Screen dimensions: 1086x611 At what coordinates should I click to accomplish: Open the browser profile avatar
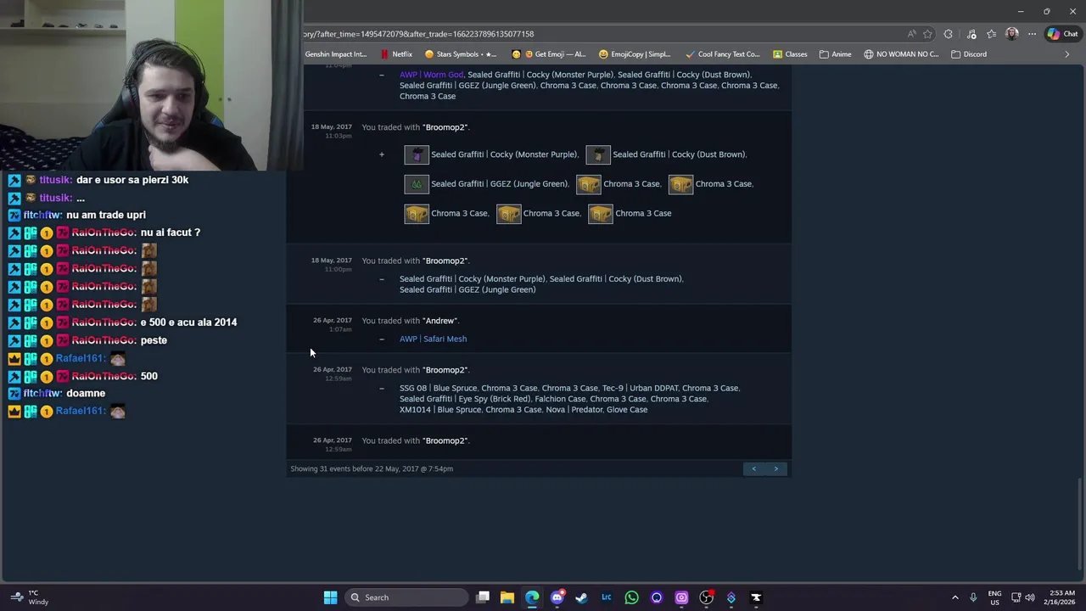pos(1011,34)
